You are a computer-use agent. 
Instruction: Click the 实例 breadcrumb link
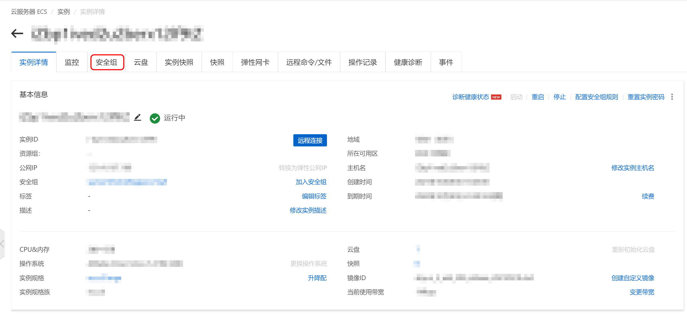coord(64,12)
